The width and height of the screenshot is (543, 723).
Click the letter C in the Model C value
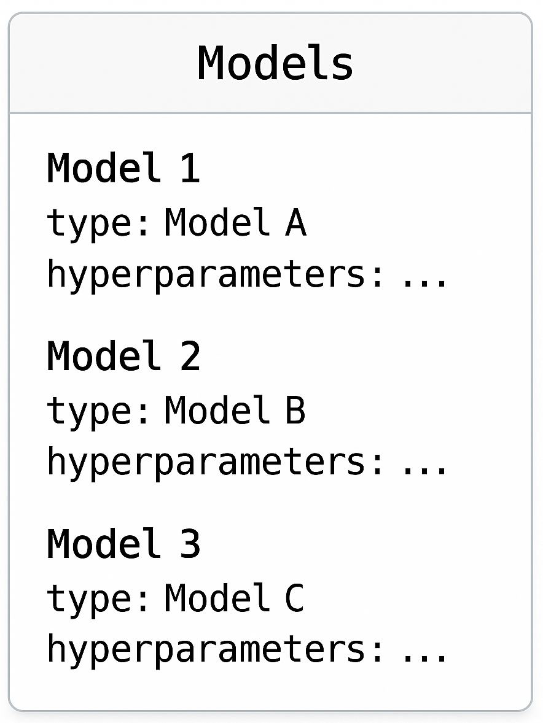pos(295,598)
